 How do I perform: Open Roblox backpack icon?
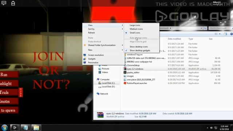click(x=13, y=3)
